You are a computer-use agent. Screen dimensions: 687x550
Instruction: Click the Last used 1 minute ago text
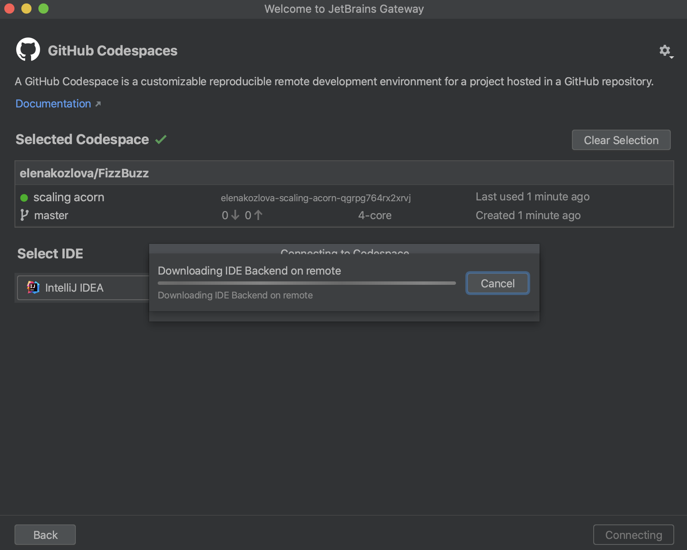click(x=532, y=197)
